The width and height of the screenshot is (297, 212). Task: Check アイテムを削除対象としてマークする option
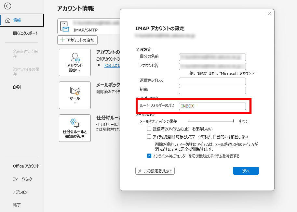click(149, 137)
